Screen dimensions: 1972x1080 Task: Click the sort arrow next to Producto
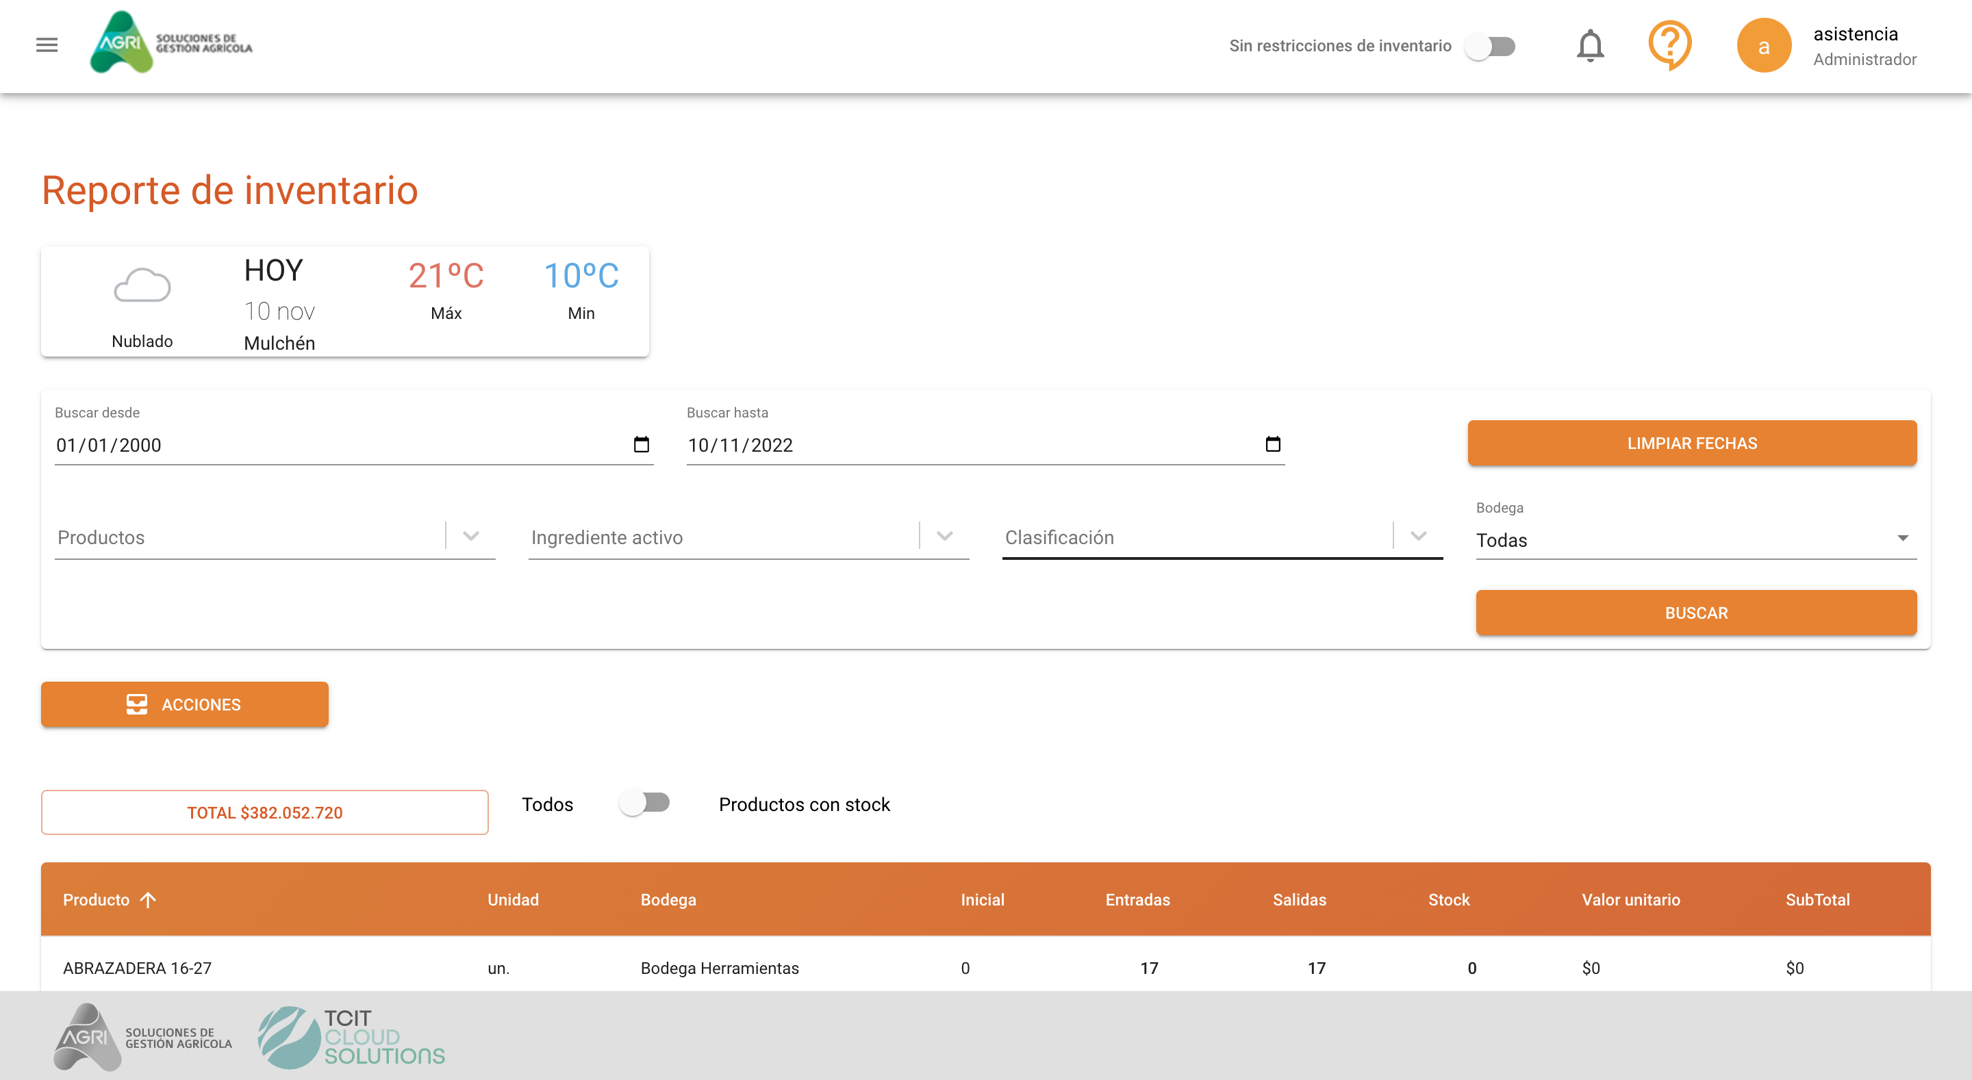(x=148, y=899)
